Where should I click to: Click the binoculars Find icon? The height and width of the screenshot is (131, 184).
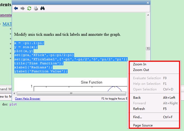click(42, 8)
